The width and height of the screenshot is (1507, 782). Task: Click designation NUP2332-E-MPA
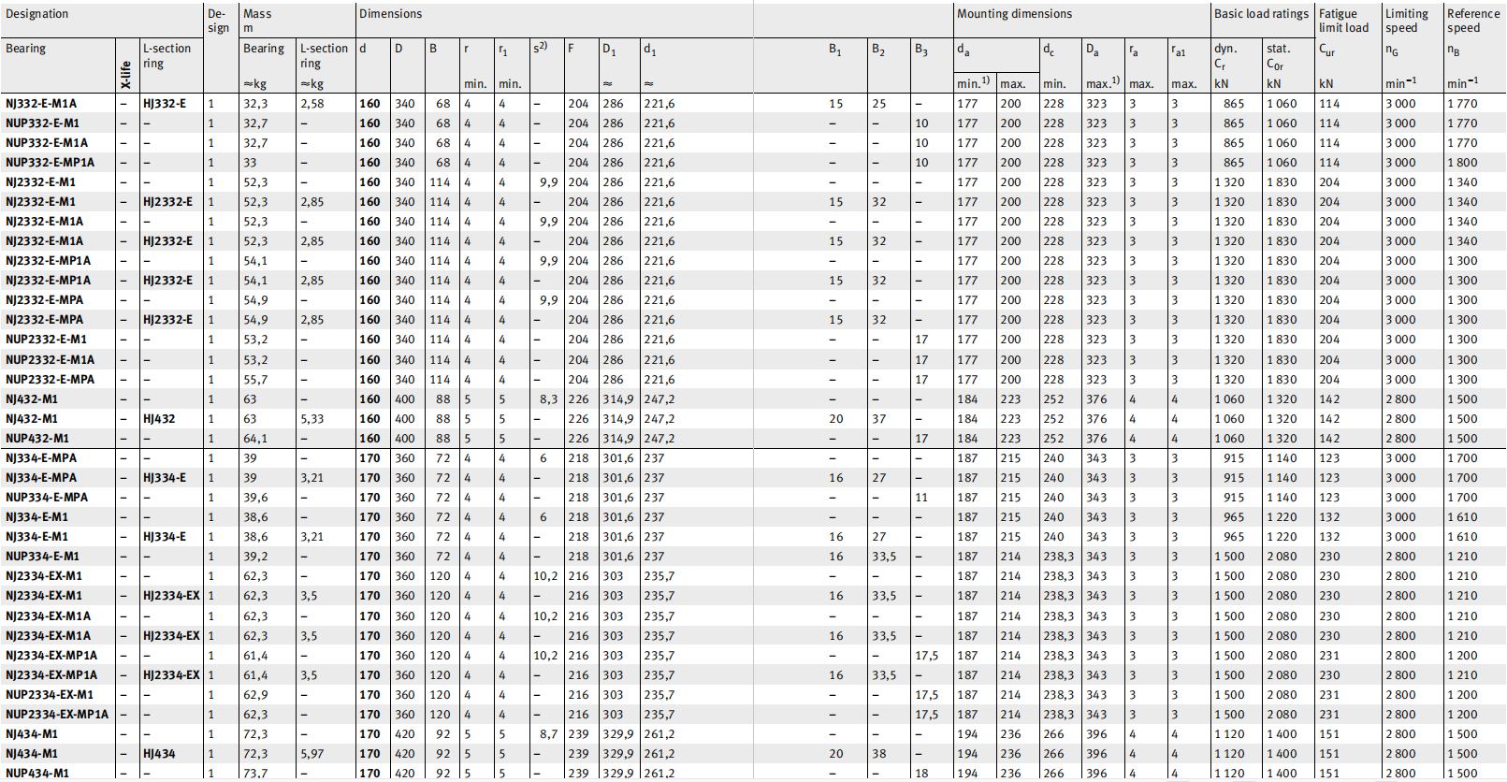tap(50, 380)
